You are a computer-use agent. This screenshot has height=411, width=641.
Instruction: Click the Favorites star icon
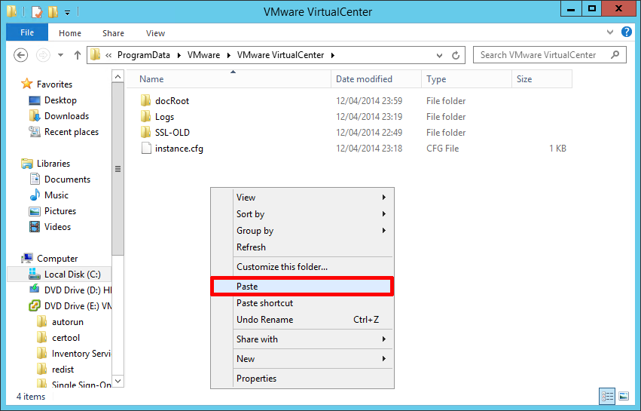(x=27, y=84)
